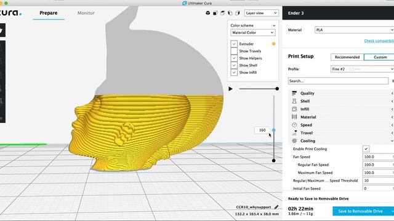Click the Infill category icon
The width and height of the screenshot is (394, 221).
(294, 109)
